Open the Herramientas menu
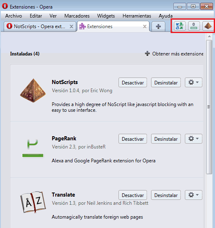215x228 pixels. click(137, 16)
